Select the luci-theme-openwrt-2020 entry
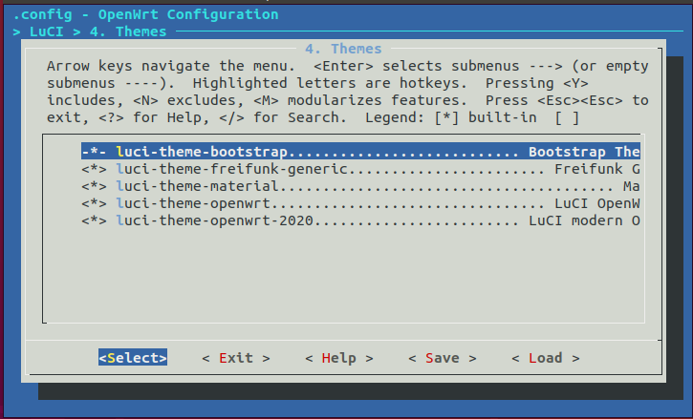Image resolution: width=693 pixels, height=419 pixels. pyautogui.click(x=360, y=220)
